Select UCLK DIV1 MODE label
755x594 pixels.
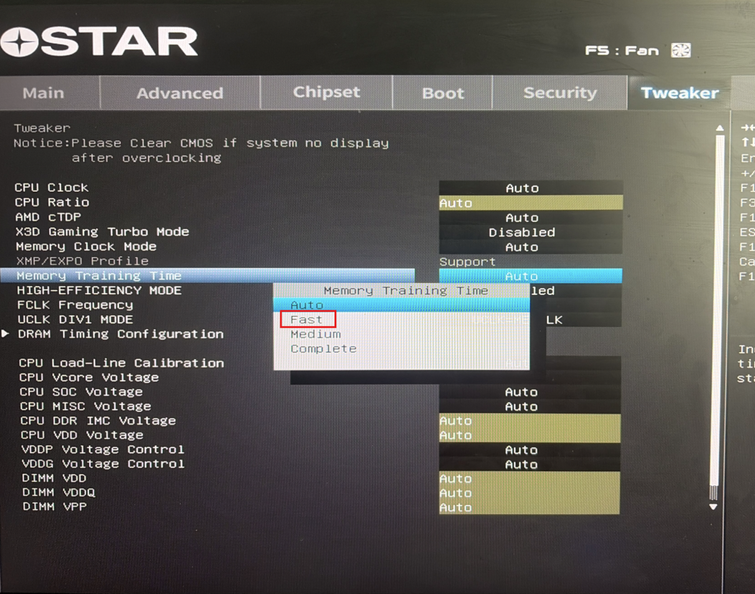click(75, 319)
